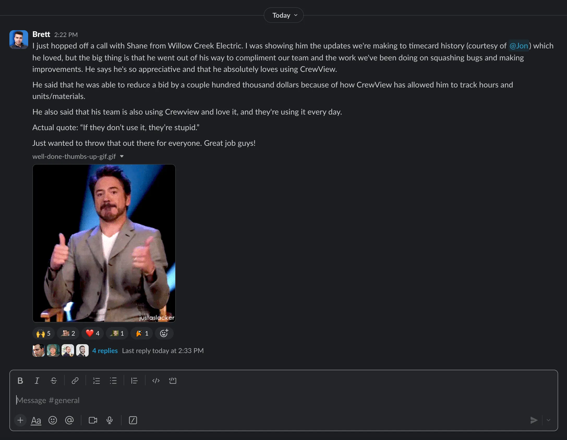Toggle the red heart reaction with 4
Image resolution: width=567 pixels, height=440 pixels.
pyautogui.click(x=93, y=333)
